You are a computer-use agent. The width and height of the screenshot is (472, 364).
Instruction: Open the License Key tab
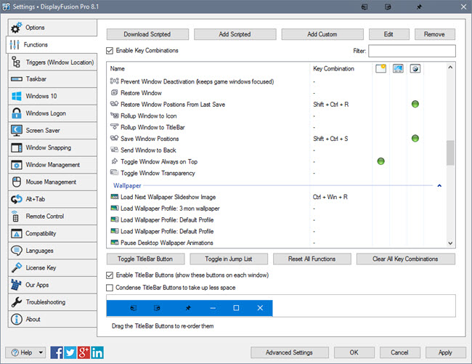[52, 268]
